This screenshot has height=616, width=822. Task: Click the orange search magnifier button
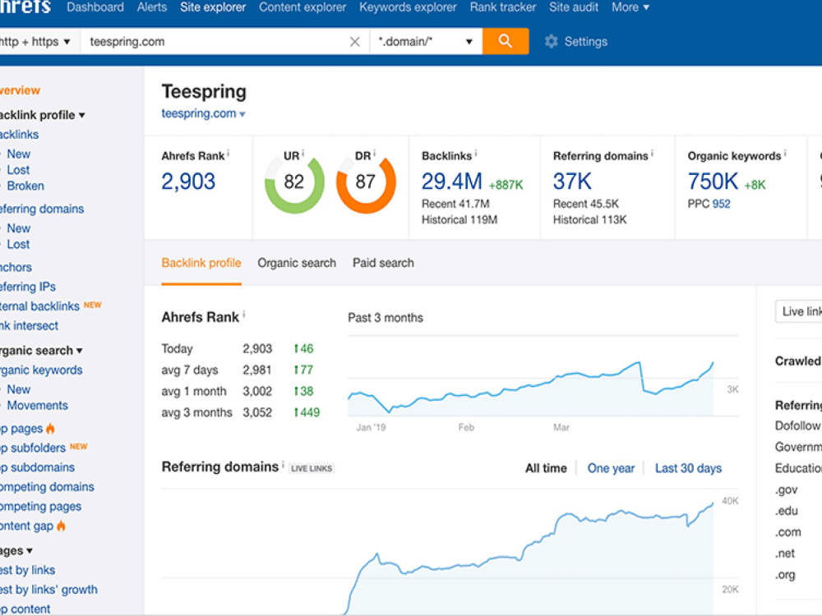coord(506,41)
